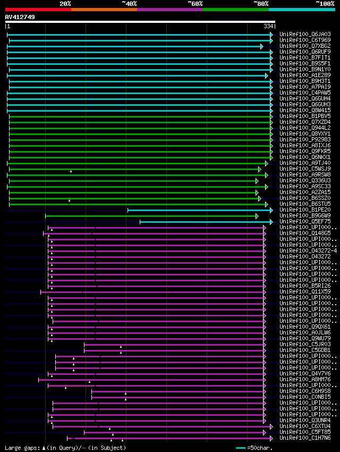Viewport: 340px width, 452px height.
Task: Click the UniRef100_A8HM76 hit label
Action: click(x=305, y=379)
